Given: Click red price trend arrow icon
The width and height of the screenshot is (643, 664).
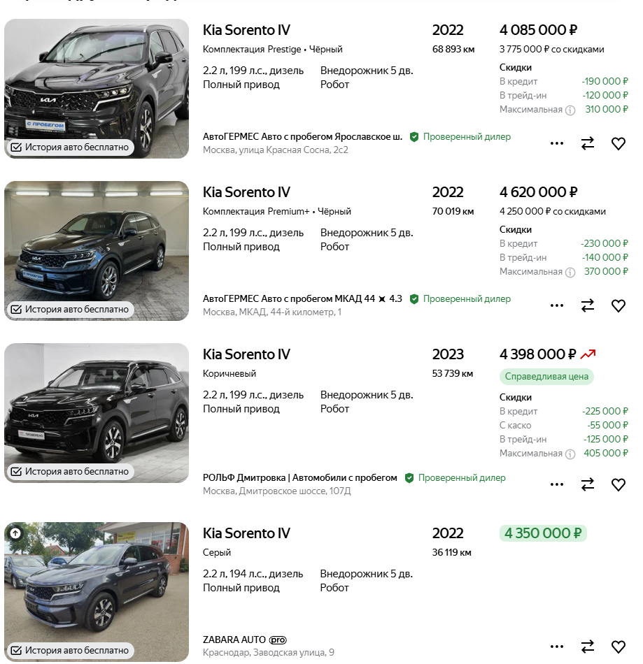Looking at the screenshot, I should [588, 354].
